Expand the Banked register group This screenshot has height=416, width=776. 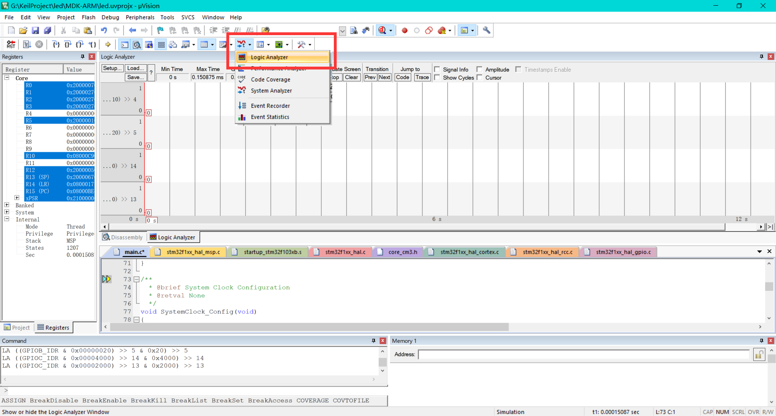point(7,205)
